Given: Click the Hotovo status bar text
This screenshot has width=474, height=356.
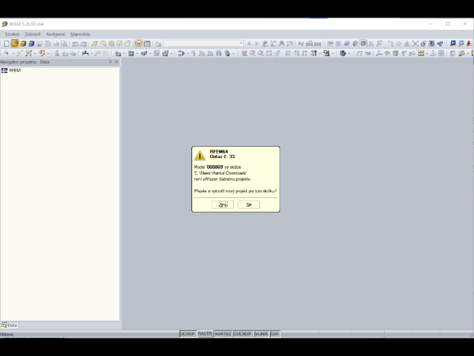Looking at the screenshot, I should (7, 335).
